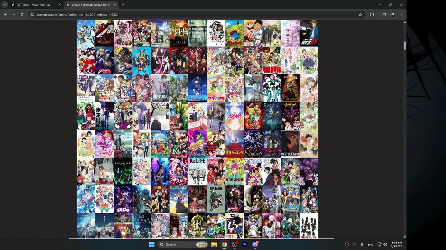Image resolution: width=446 pixels, height=250 pixels.
Task: Open File Explorer from the taskbar
Action: click(214, 244)
